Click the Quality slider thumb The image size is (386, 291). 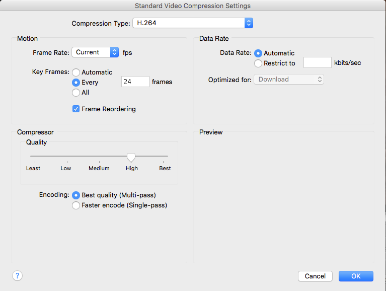click(131, 158)
